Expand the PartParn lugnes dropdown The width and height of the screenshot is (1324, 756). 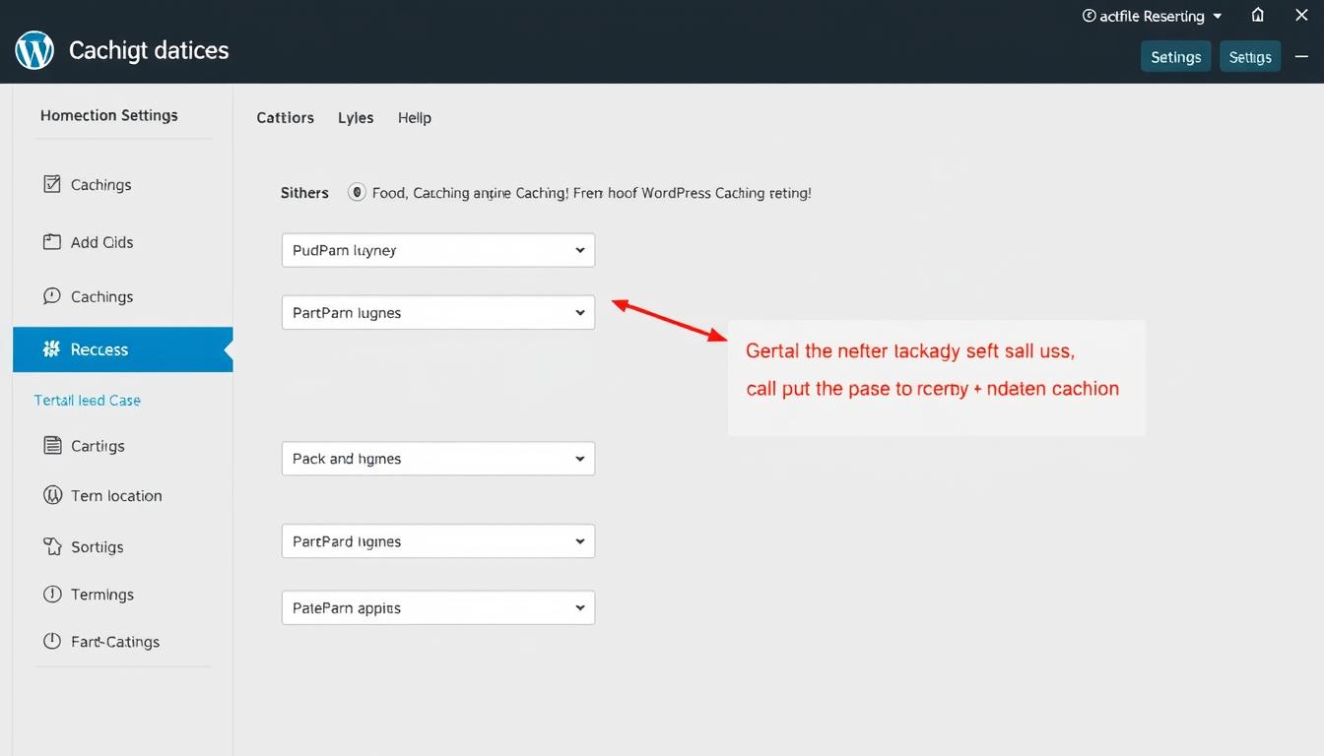pos(438,313)
